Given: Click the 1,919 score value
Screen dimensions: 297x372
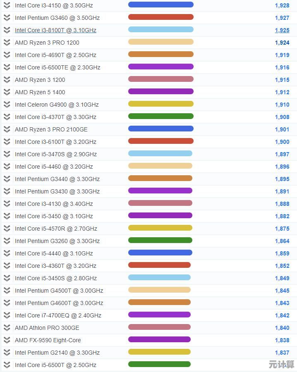Looking at the screenshot, I should [282, 55].
